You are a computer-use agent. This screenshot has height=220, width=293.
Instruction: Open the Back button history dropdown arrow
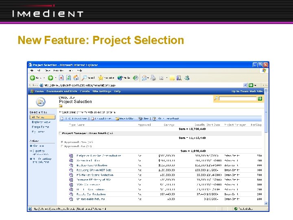[44, 78]
